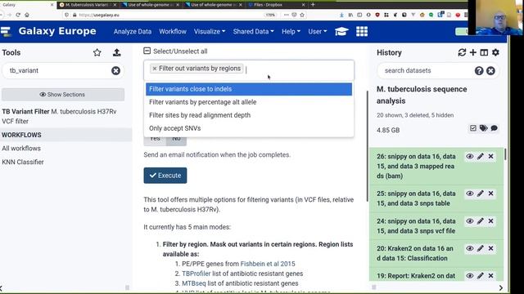Click the browser reload button
This screenshot has height=294, width=524.
click(18, 15)
